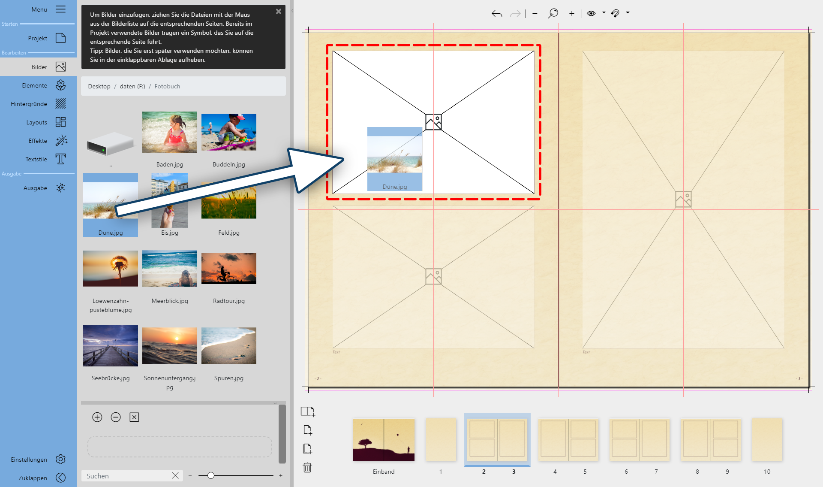The height and width of the screenshot is (487, 823).
Task: Collapse the image tray with the chevron
Action: [x=275, y=403]
